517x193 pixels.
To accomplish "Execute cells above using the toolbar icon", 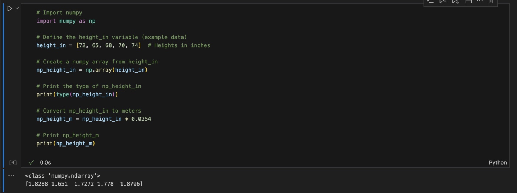I will click(443, 1).
